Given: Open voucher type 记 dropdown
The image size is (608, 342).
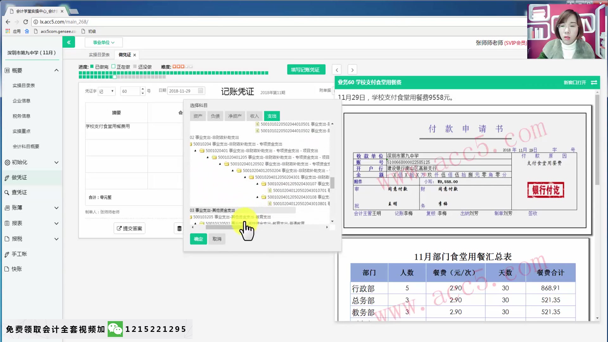Looking at the screenshot, I should pyautogui.click(x=107, y=91).
